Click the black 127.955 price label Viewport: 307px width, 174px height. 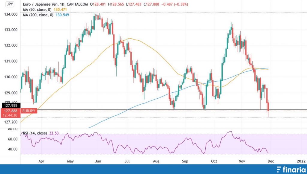coord(11,106)
